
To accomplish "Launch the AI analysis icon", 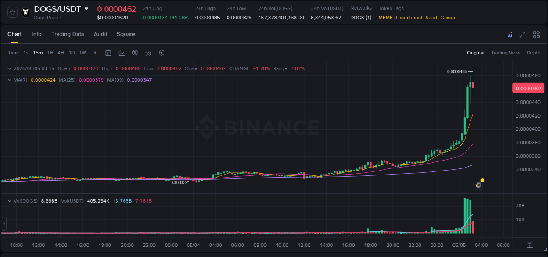I will click(510, 35).
